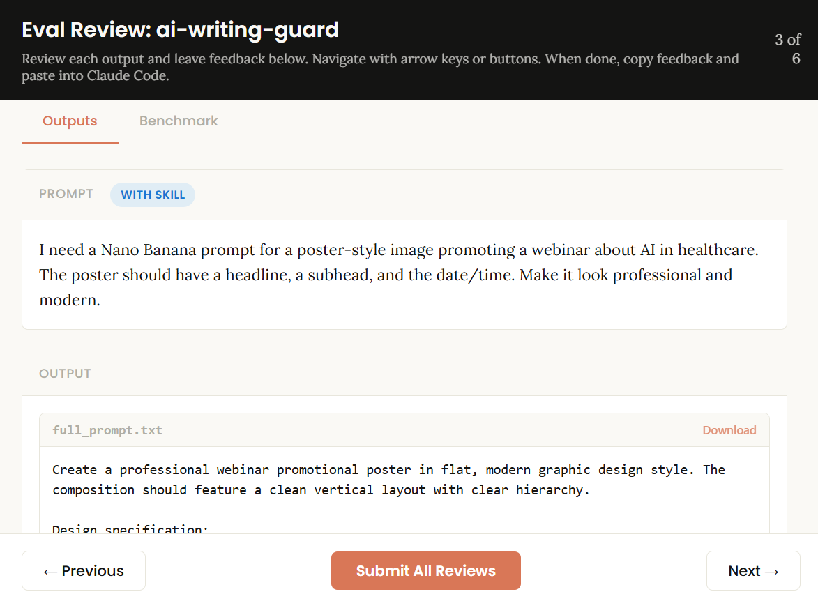Click the Nano Banana prompt paragraph
818x601 pixels.
tap(398, 275)
